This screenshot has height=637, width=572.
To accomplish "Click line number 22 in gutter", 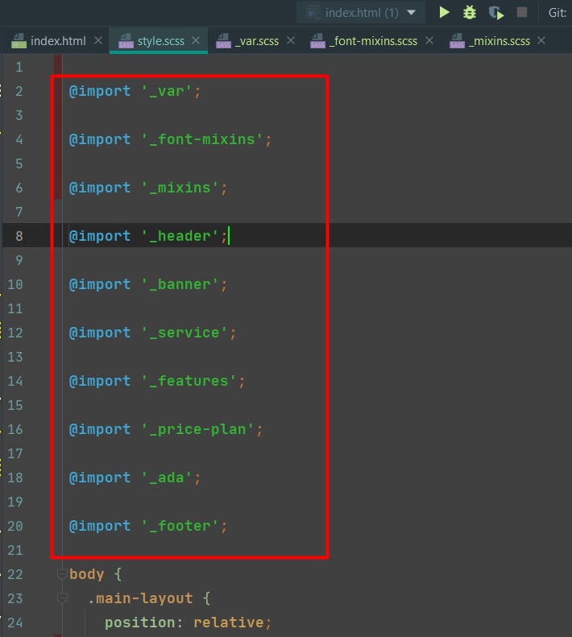I will (15, 574).
